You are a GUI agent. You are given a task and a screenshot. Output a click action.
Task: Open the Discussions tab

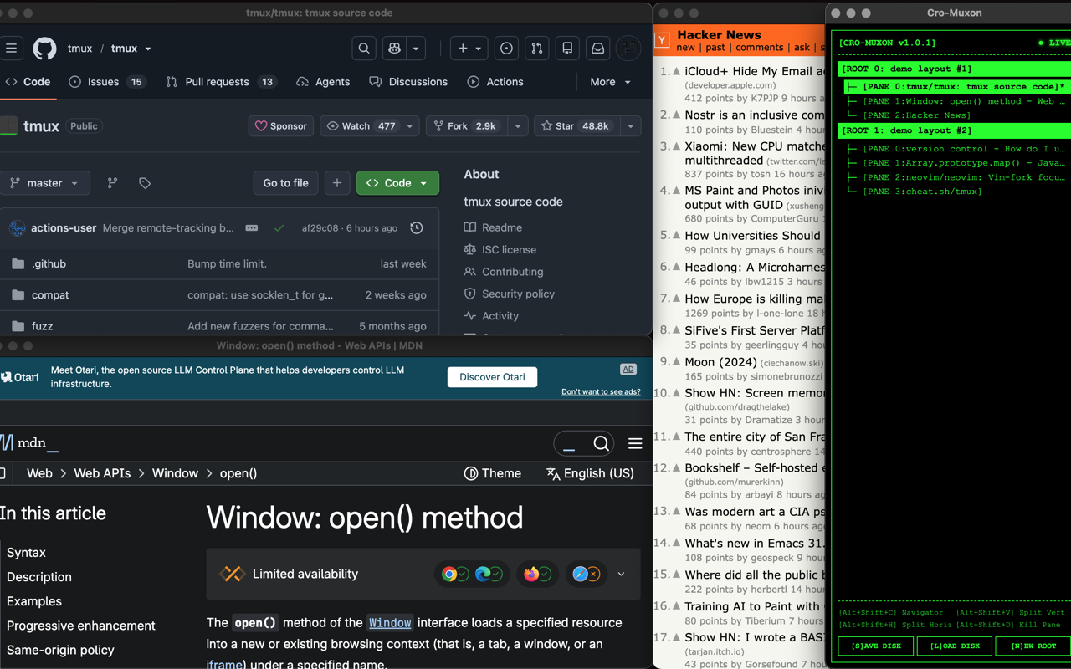click(x=408, y=82)
